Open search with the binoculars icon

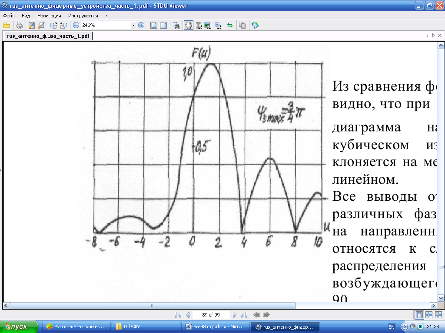click(176, 26)
